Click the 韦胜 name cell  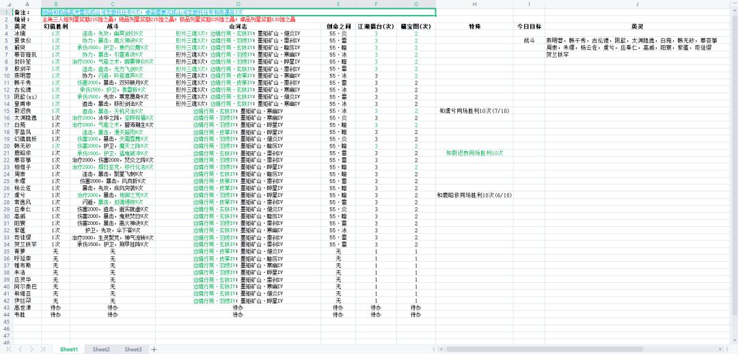tap(27, 314)
